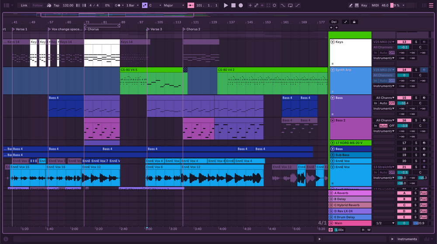
Task: Toggle the pink Follow playback arrow icon
Action: click(x=191, y=5)
